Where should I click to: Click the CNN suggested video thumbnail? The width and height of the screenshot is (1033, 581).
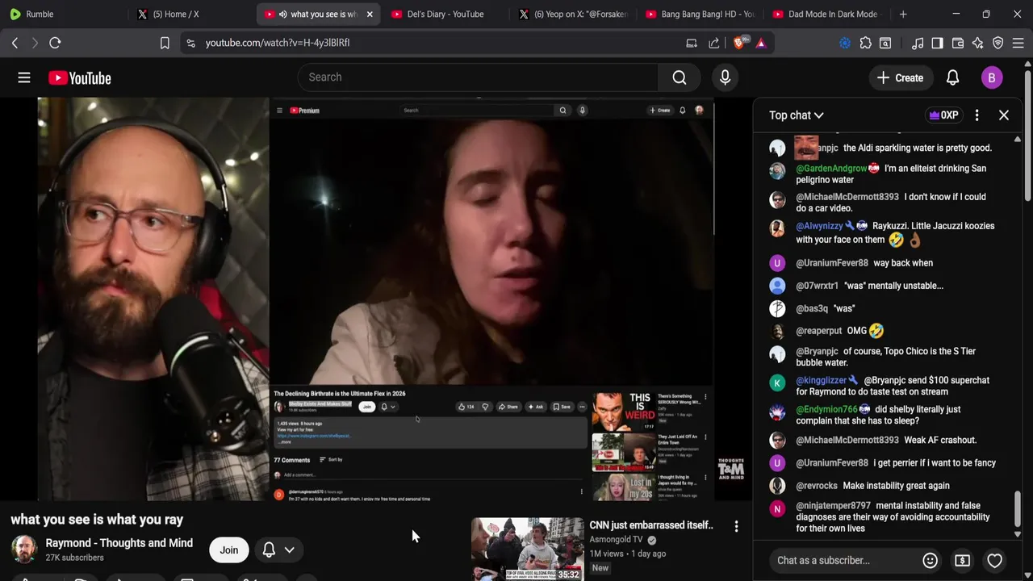point(528,549)
